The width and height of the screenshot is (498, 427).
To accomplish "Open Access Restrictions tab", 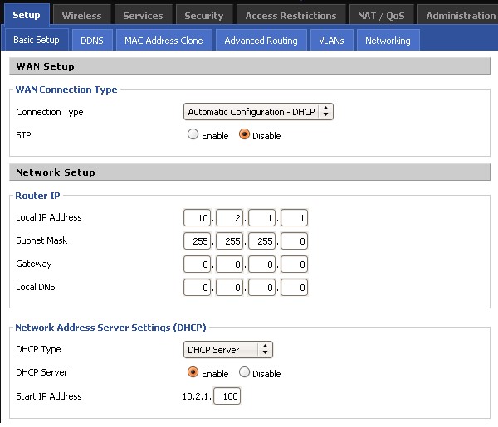I will pyautogui.click(x=290, y=16).
